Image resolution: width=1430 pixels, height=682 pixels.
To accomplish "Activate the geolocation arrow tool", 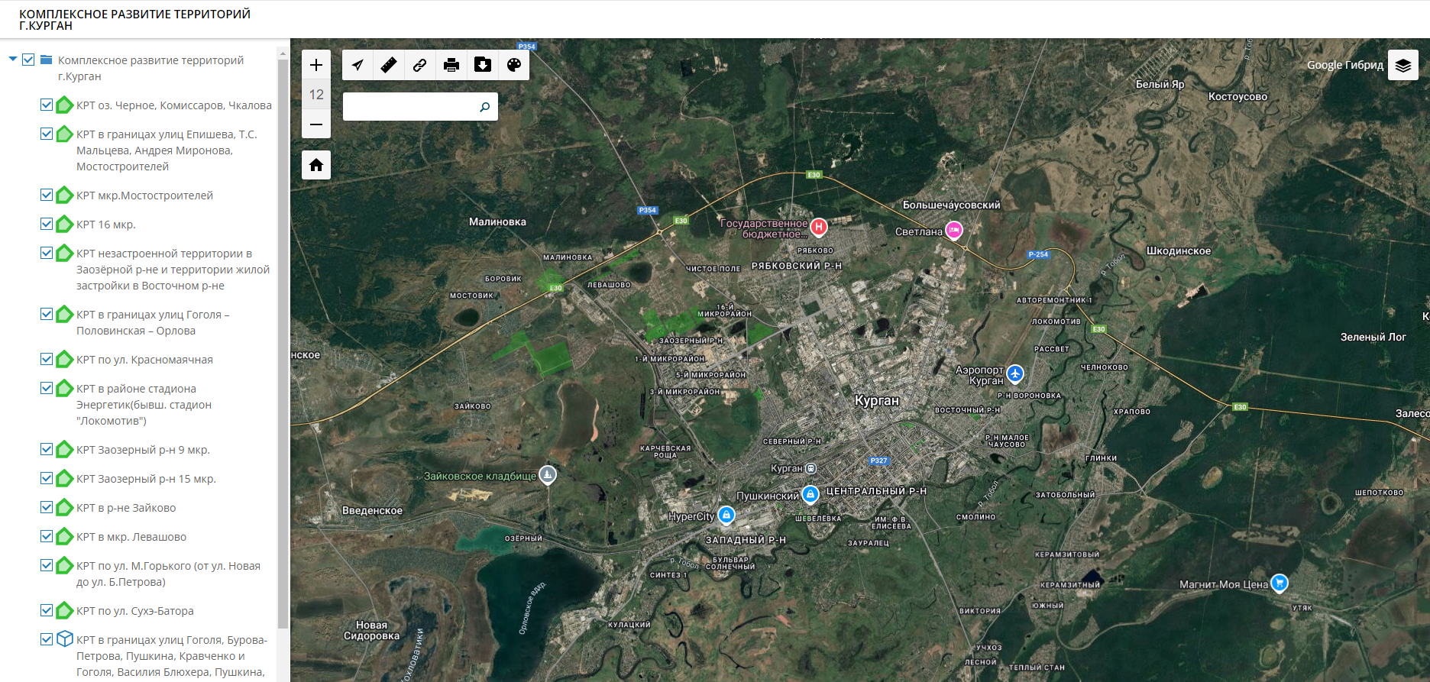I will [x=357, y=65].
